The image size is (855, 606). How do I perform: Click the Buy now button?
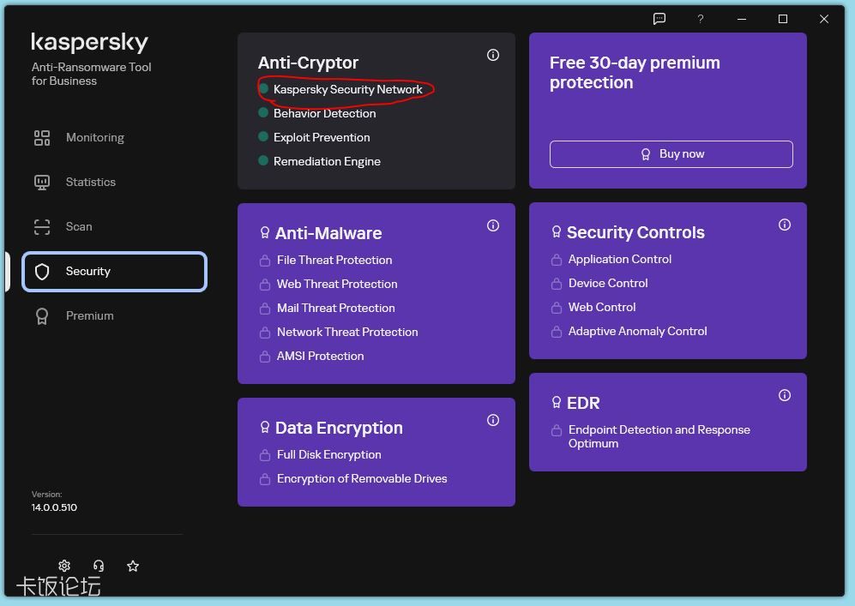[671, 154]
